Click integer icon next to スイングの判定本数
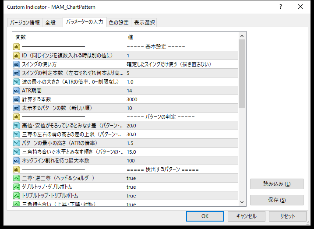 (17, 73)
